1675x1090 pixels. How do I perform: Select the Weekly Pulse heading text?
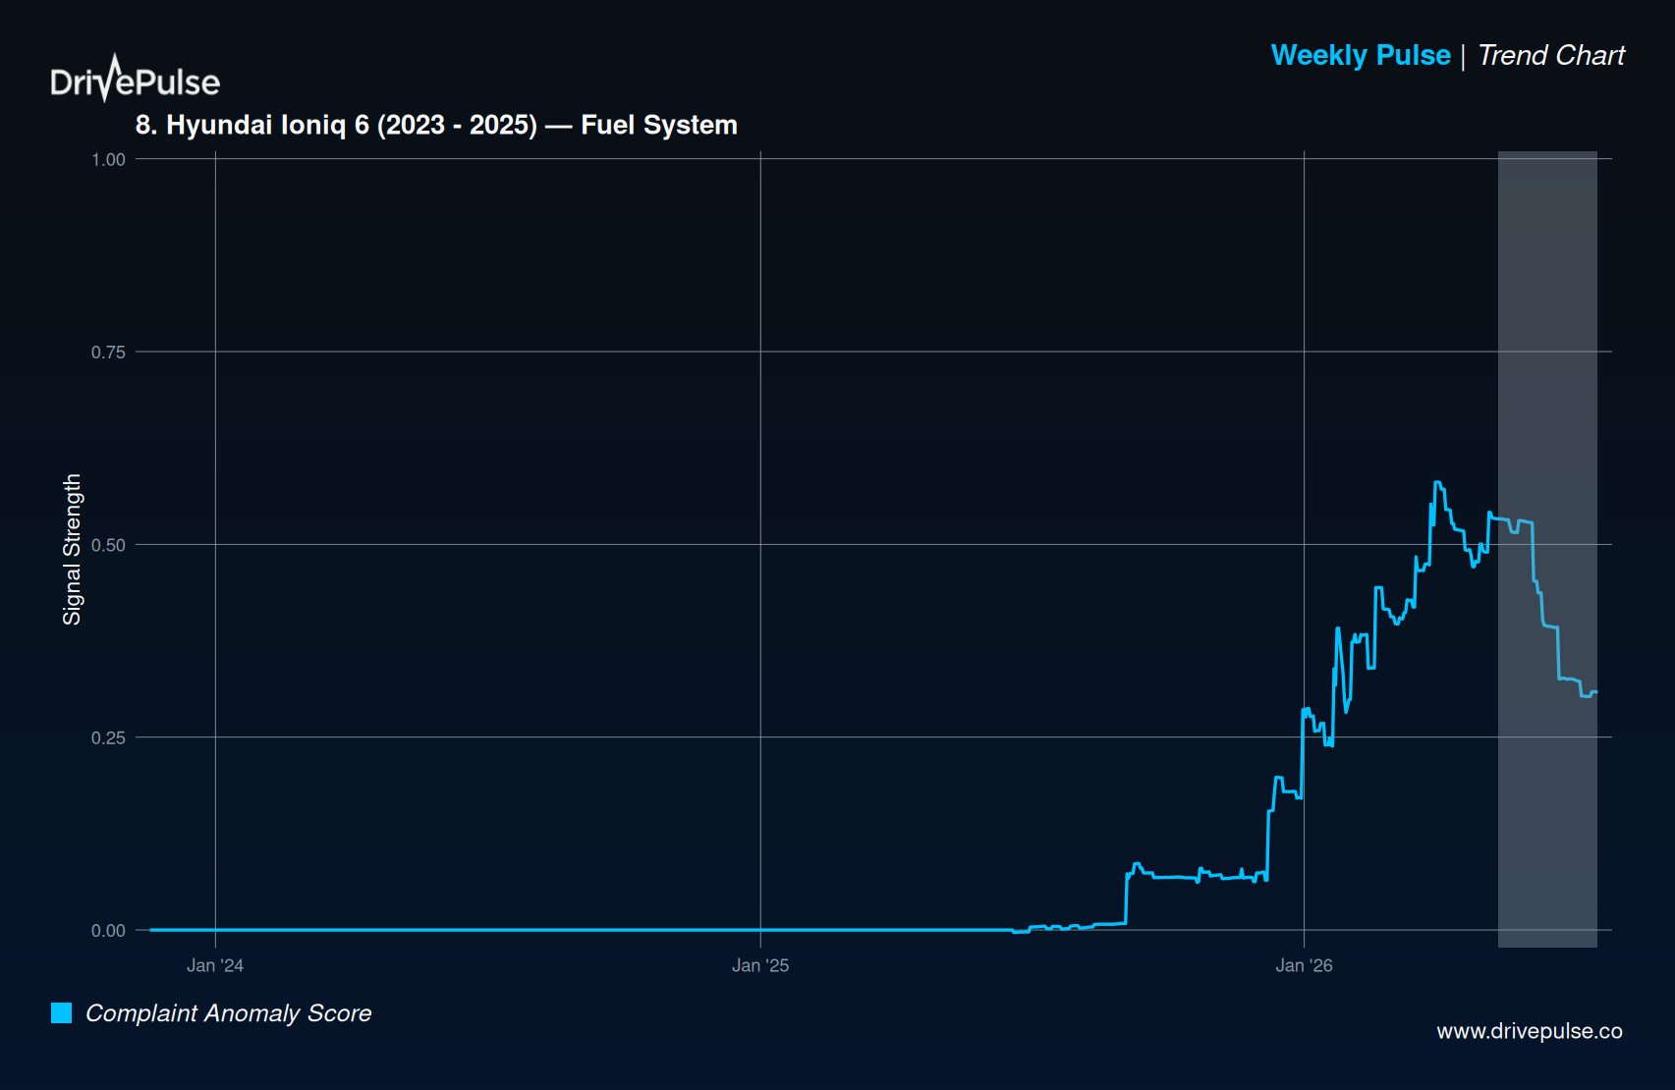(x=1361, y=55)
